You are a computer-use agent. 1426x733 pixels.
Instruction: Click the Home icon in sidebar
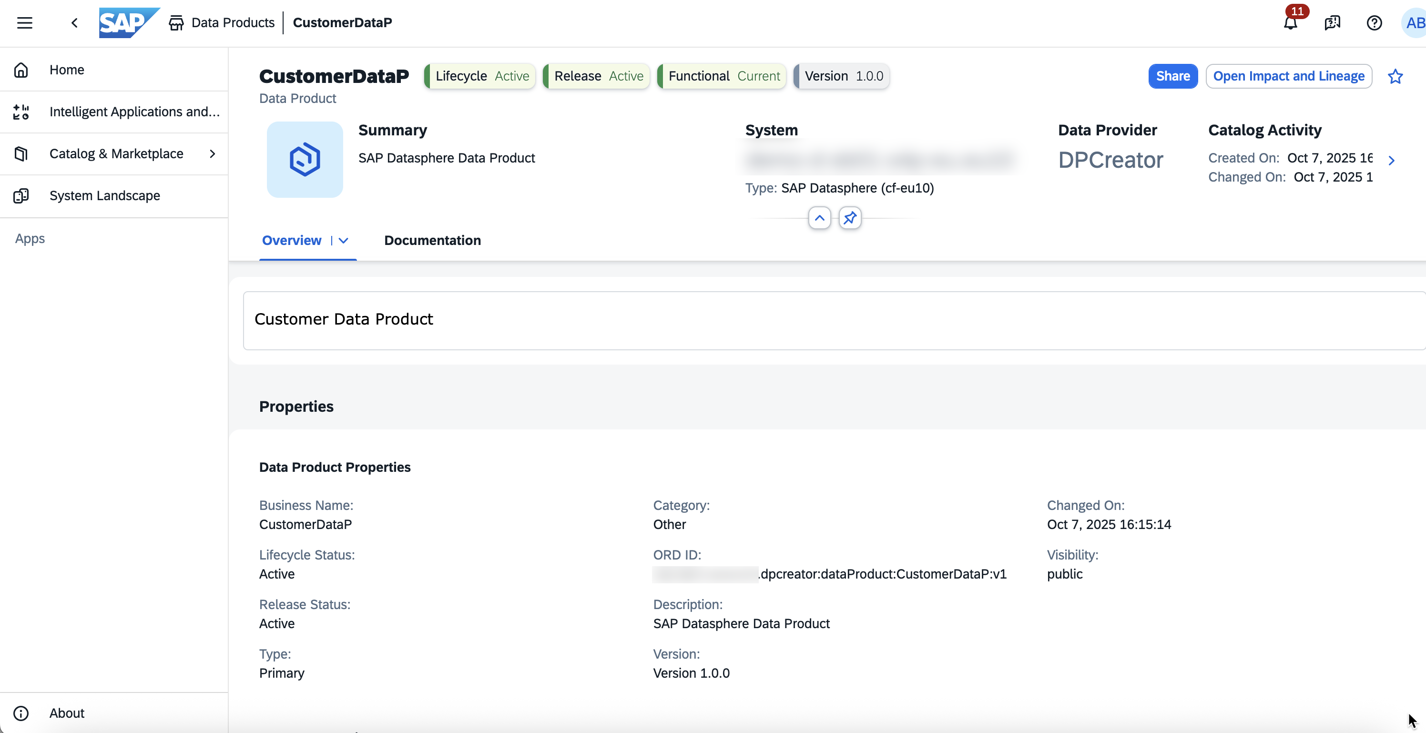pyautogui.click(x=21, y=70)
